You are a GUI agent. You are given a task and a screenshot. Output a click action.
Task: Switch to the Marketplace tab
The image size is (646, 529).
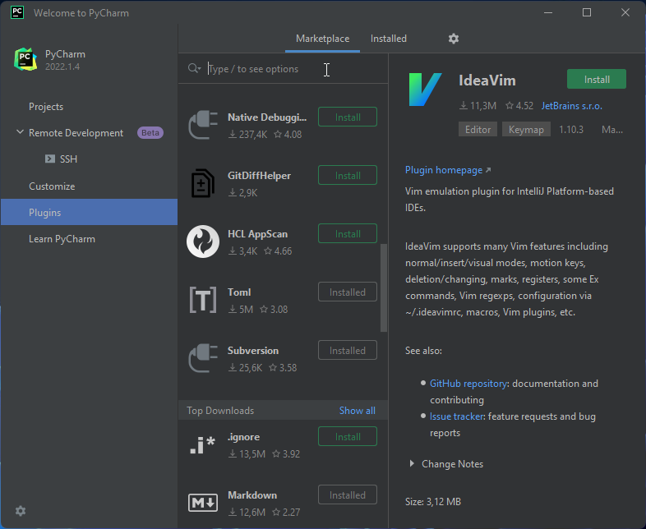tap(322, 39)
